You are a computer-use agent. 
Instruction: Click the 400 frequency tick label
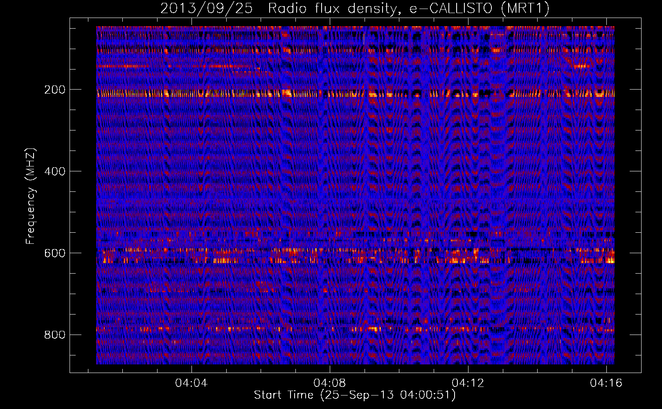54,171
